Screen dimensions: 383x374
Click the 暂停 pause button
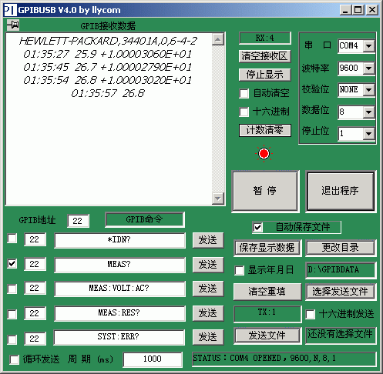tap(265, 191)
